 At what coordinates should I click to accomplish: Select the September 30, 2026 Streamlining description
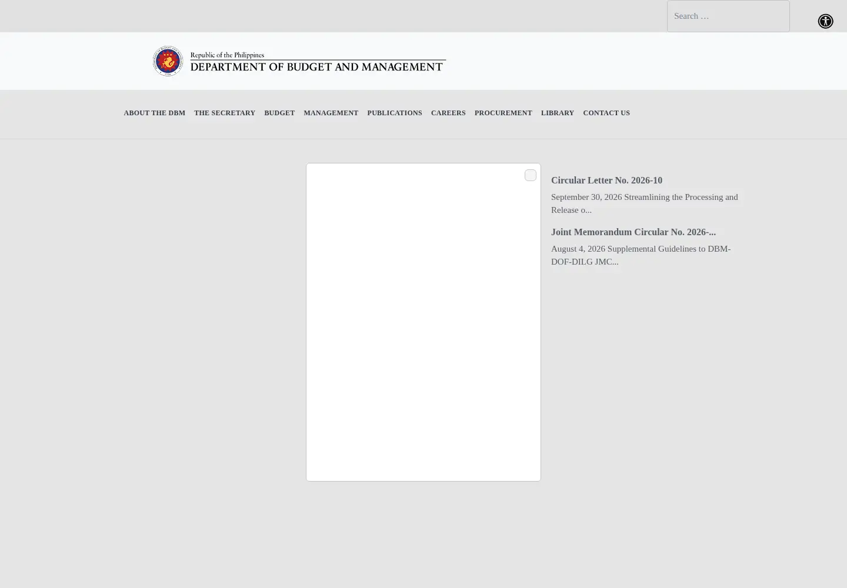tap(645, 203)
